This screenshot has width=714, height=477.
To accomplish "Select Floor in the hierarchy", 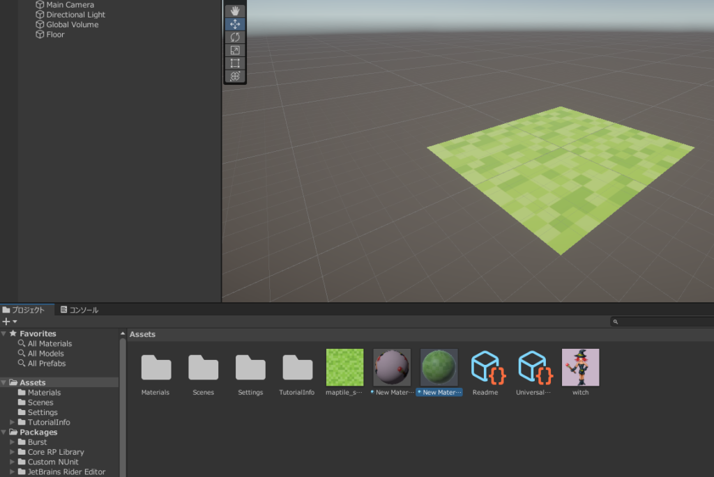I will (x=55, y=34).
